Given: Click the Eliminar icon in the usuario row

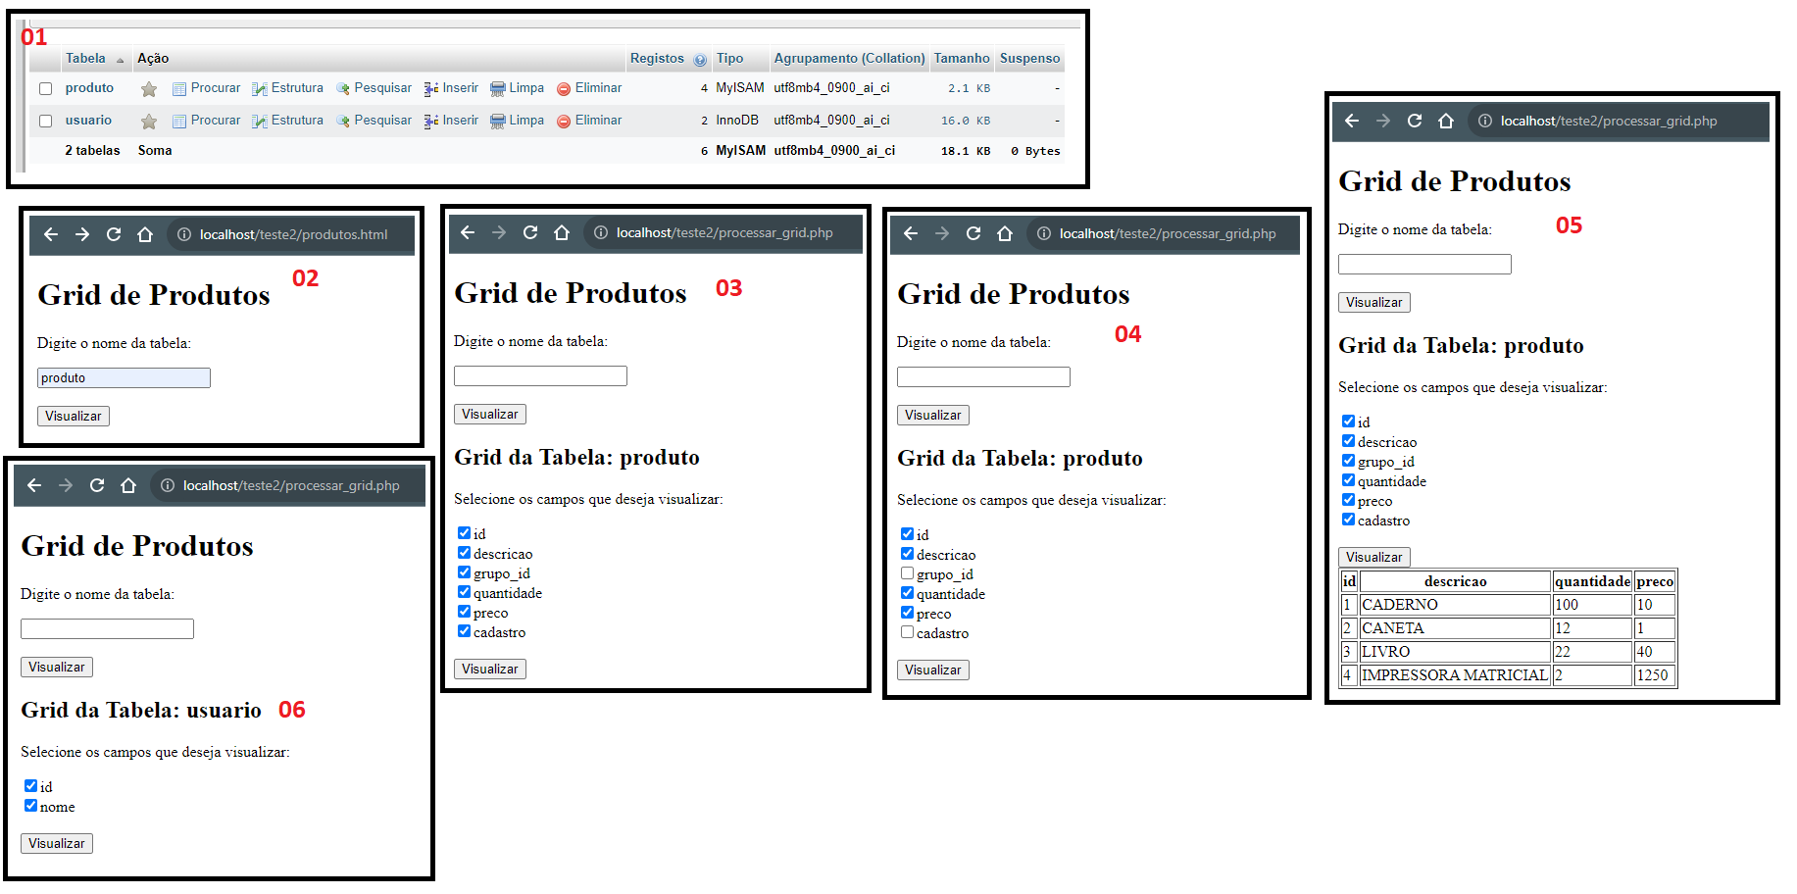Looking at the screenshot, I should 564,122.
